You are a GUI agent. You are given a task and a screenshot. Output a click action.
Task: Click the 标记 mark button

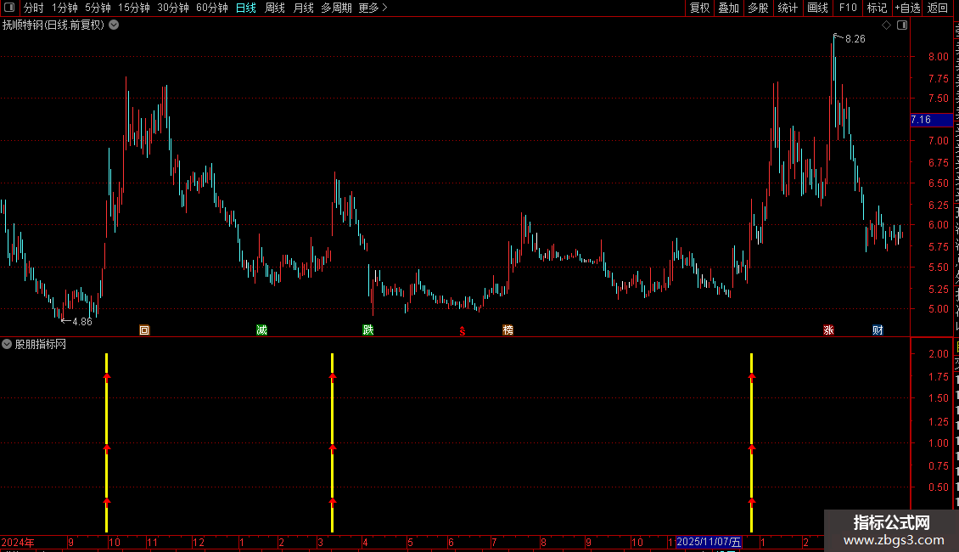coord(877,8)
